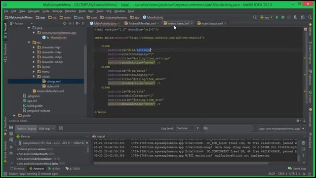Screen dimensions: 316x178
Task: Click the error indicator square above editor scrollbar
Action: pyautogui.click(x=306, y=29)
